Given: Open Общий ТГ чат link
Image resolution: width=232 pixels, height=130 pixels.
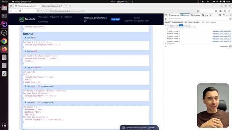Looking at the screenshot, I should tap(57, 17).
